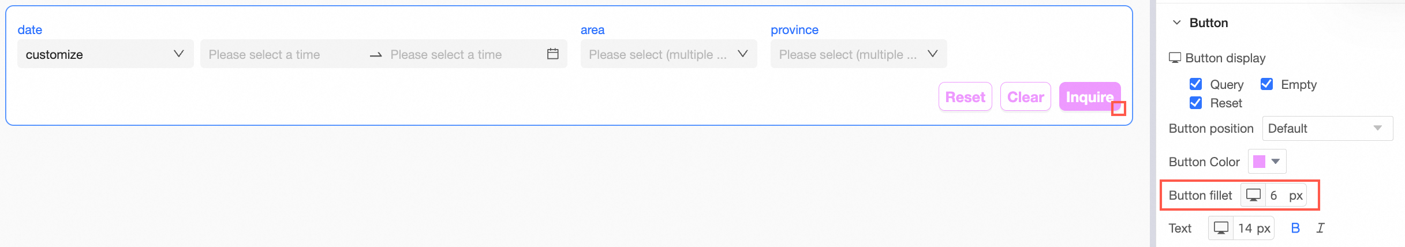Screen dimensions: 1405x247
Task: Open the Button position Default dropdown
Action: [1327, 128]
